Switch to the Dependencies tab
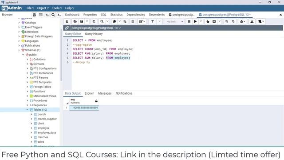Viewport: 284px width, 160px height. (136, 15)
